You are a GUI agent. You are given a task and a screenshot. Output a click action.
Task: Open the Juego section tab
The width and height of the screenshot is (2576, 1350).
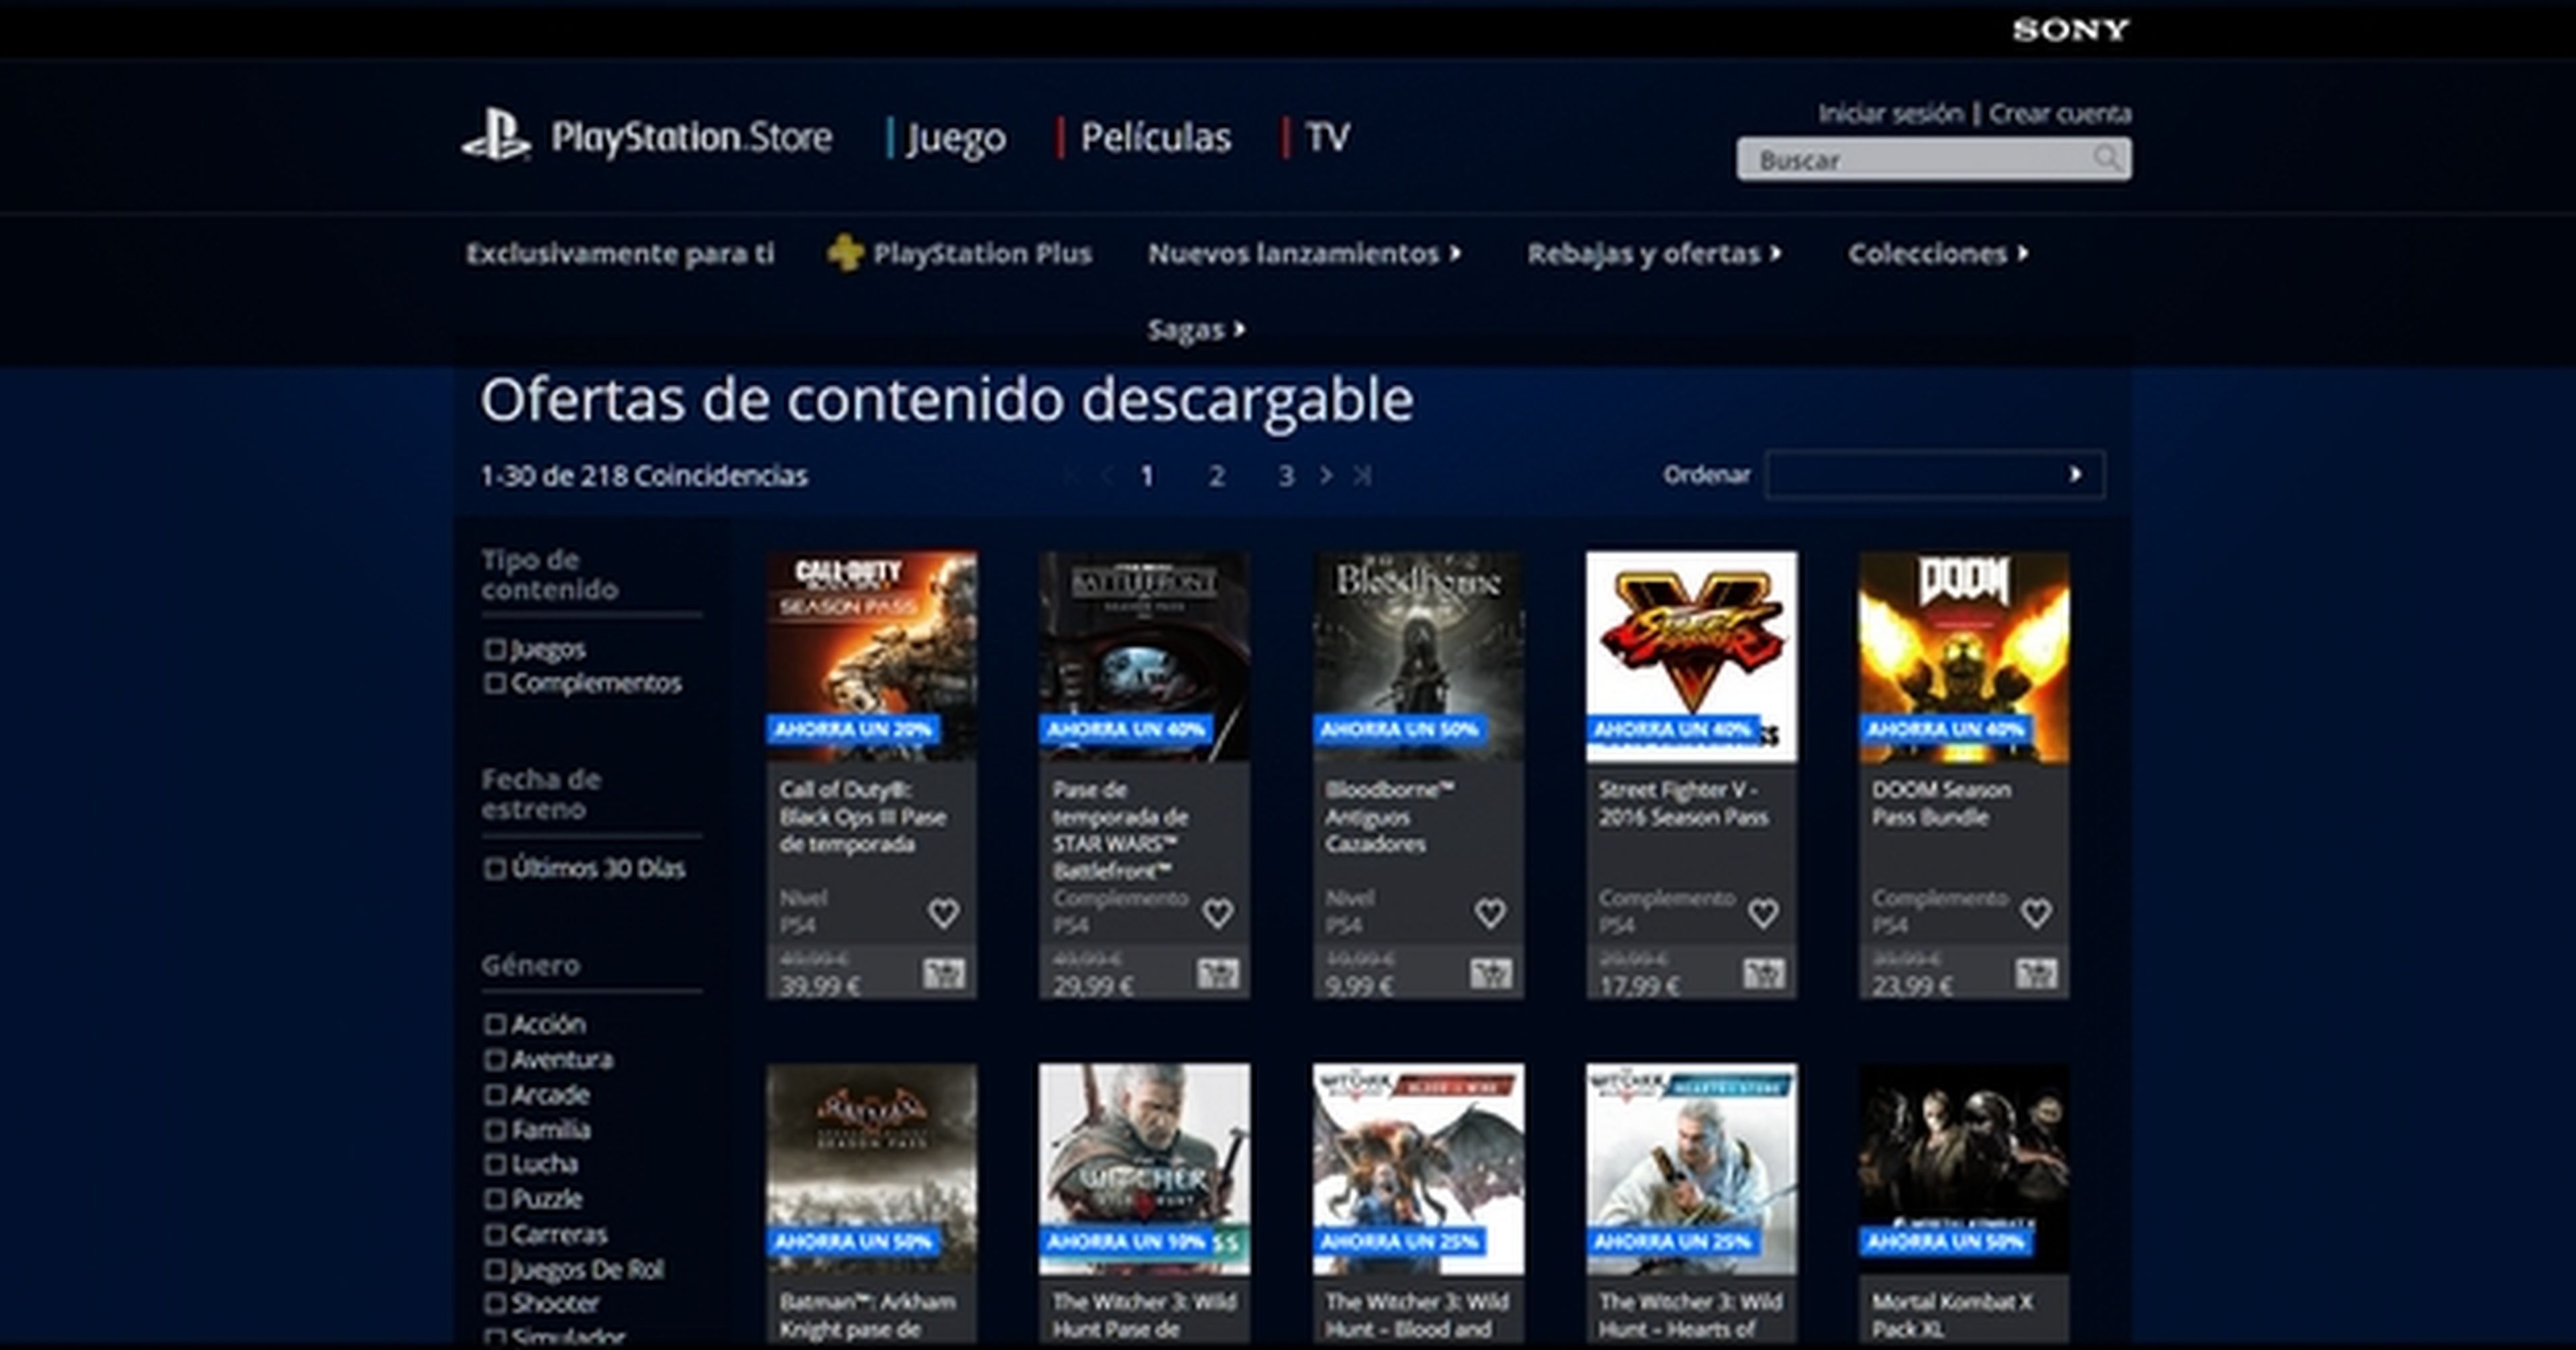click(956, 137)
